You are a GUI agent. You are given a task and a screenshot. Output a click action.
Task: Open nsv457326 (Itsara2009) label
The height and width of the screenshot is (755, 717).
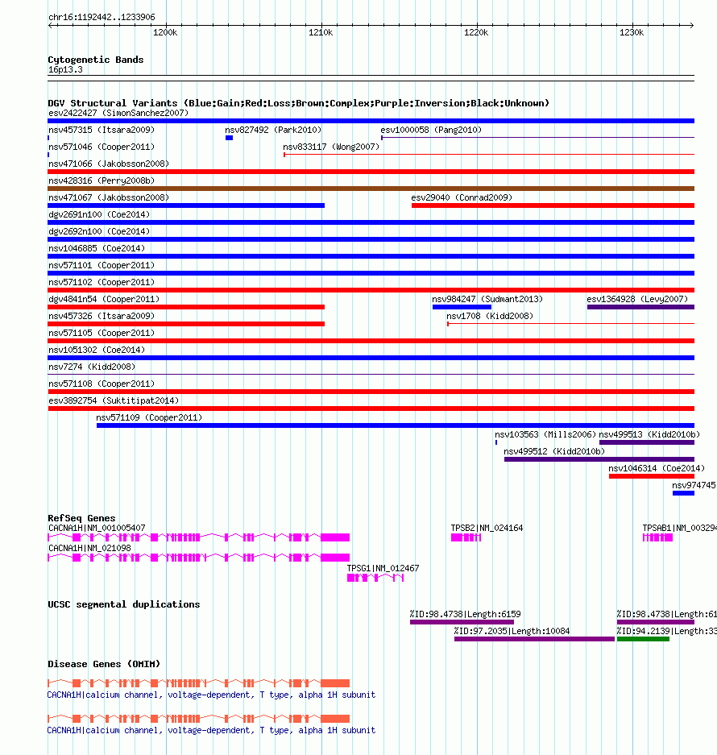pyautogui.click(x=102, y=315)
